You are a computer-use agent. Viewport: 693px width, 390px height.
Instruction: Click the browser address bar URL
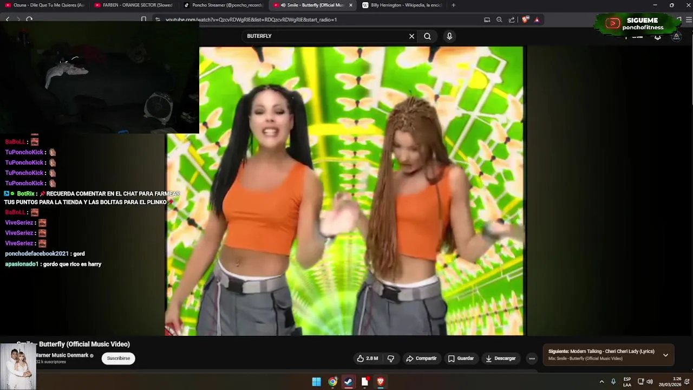[251, 19]
